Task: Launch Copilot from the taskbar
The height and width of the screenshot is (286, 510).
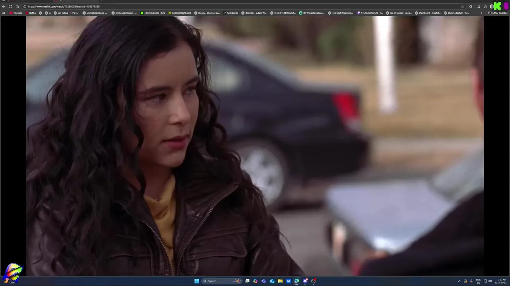Action: pos(255,281)
